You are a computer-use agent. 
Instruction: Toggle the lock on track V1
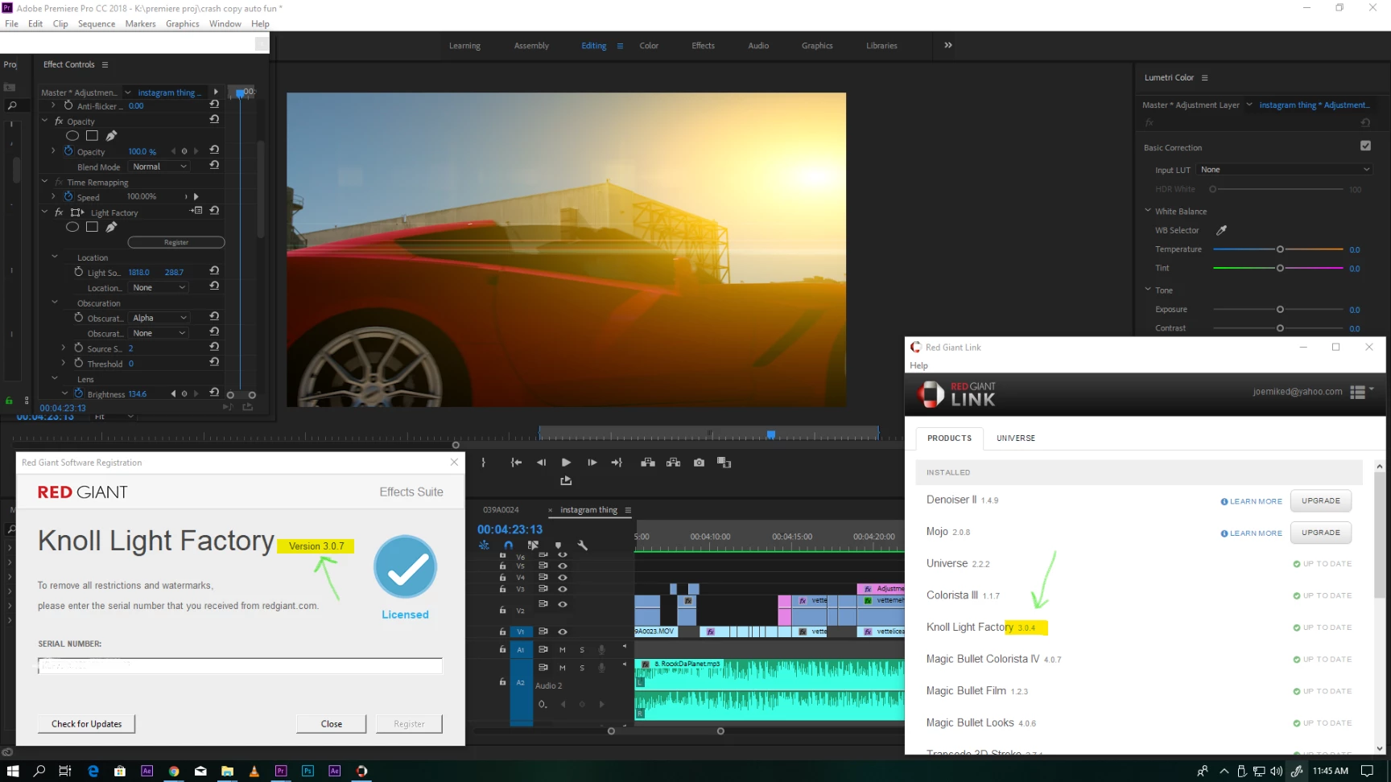pyautogui.click(x=502, y=632)
